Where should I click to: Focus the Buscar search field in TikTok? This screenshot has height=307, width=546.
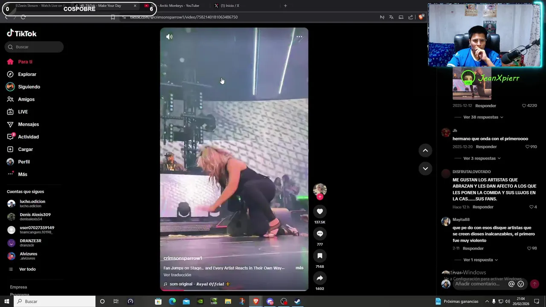[x=34, y=47]
